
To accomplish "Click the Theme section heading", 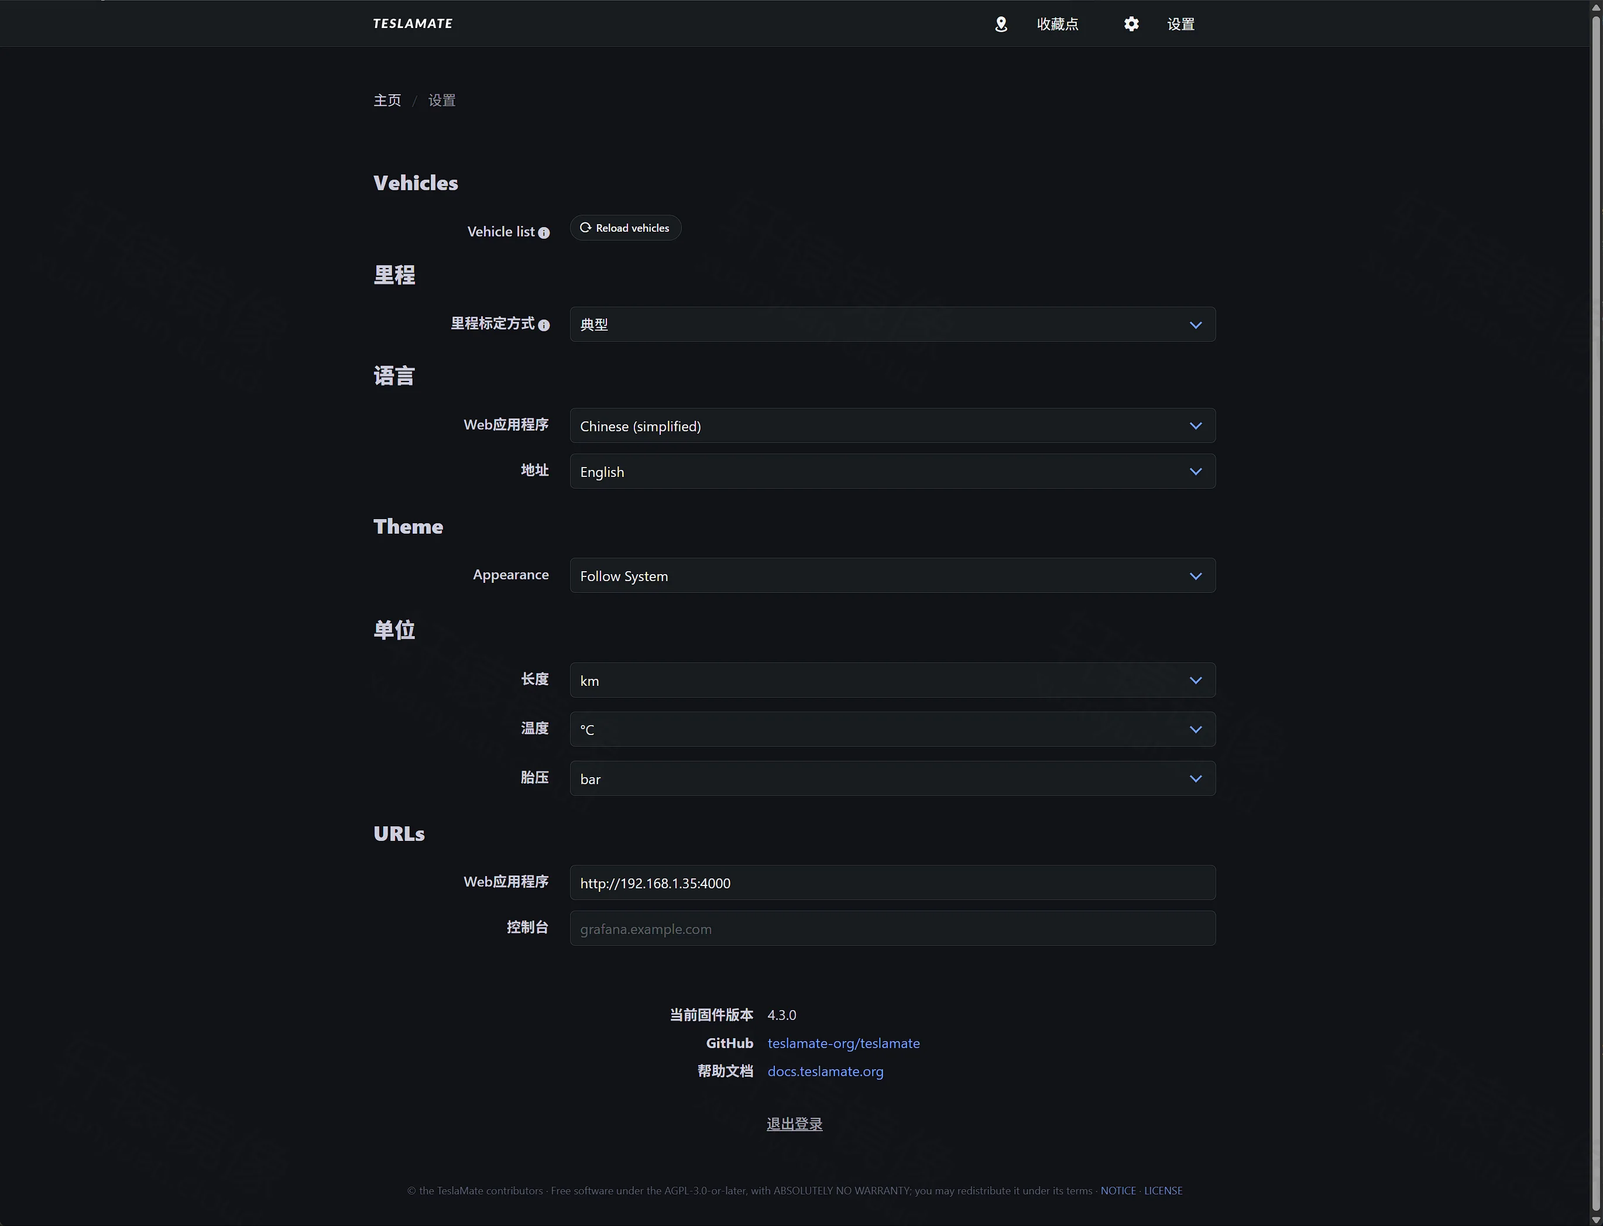I will (408, 526).
